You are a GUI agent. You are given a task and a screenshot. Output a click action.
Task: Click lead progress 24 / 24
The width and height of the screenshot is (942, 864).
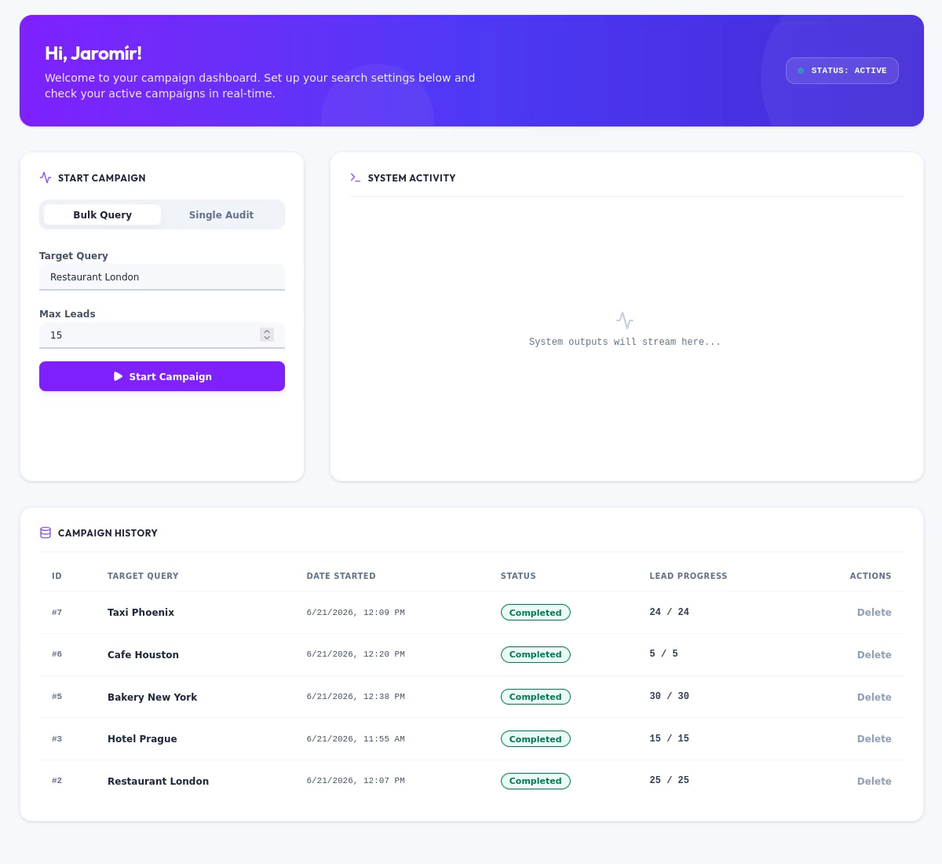coord(669,612)
